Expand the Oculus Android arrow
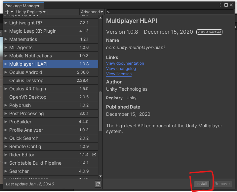 coord(6,72)
